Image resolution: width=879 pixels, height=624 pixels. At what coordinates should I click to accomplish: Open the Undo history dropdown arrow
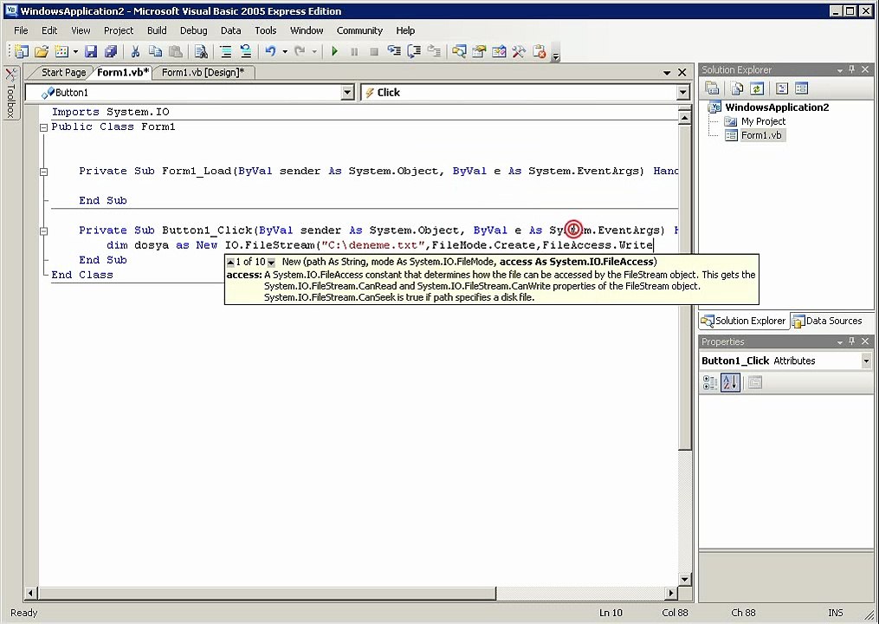285,52
